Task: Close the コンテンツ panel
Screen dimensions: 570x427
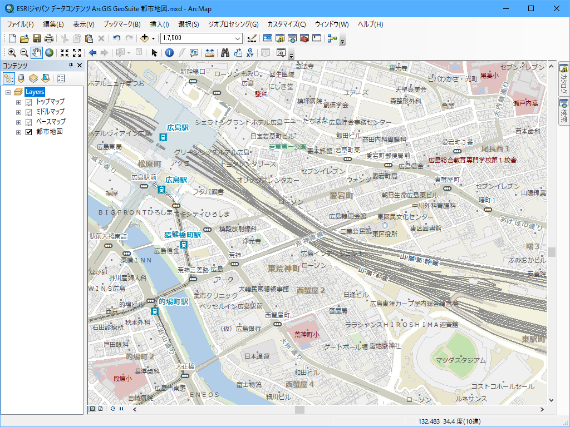Action: (x=80, y=66)
